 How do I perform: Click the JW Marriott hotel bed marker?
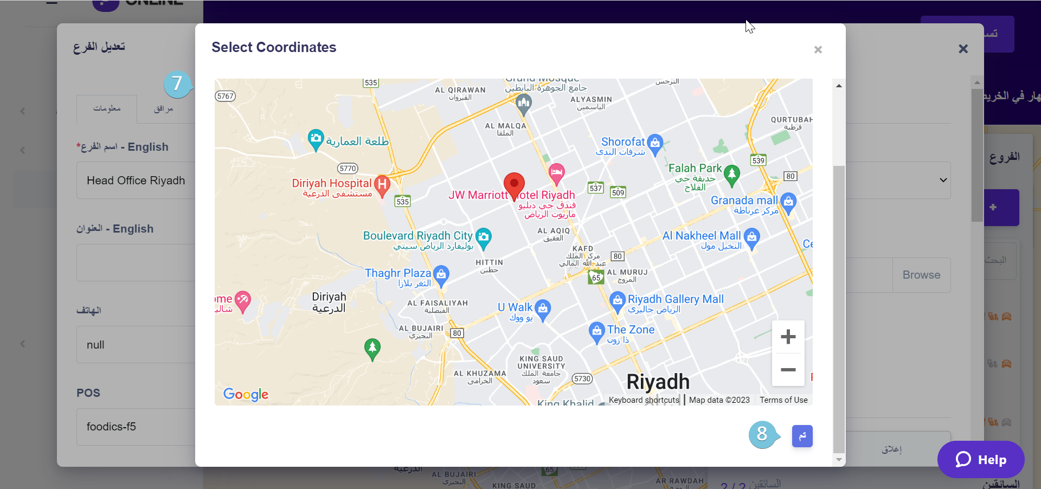click(x=556, y=174)
